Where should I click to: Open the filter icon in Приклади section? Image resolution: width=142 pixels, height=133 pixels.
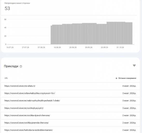(x=134, y=65)
